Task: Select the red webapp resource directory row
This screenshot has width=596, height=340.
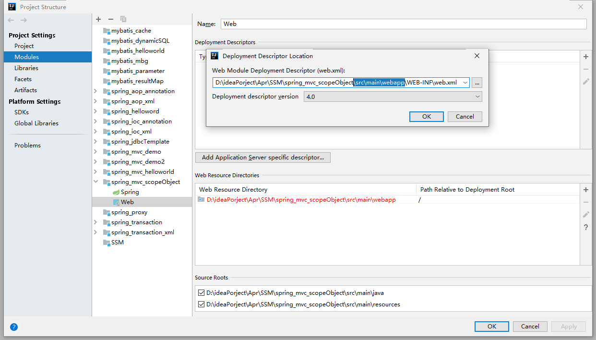Action: point(387,200)
